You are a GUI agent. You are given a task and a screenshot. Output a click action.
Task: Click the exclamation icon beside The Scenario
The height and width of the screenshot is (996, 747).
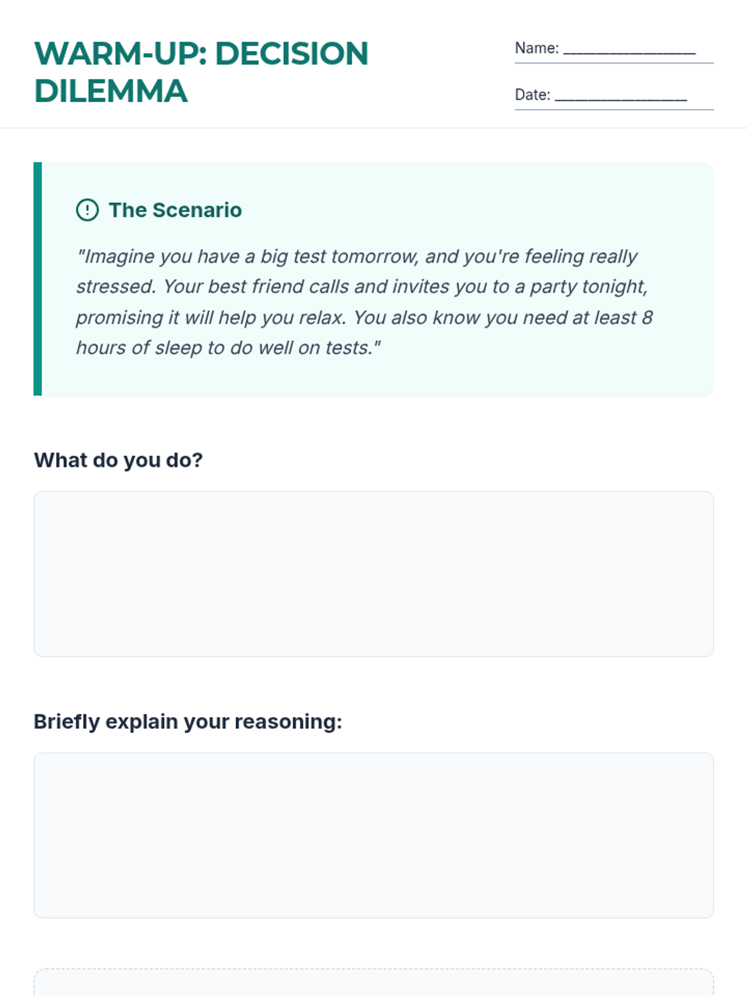click(87, 210)
